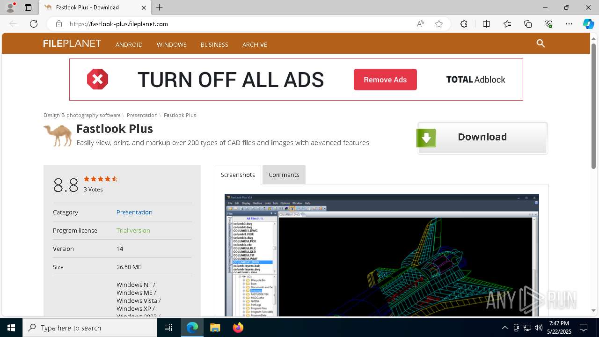Click the star rating display
This screenshot has width=599, height=337.
pos(101,179)
